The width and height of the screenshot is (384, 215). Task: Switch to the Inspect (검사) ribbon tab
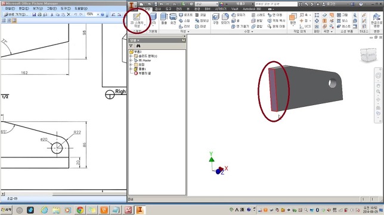click(x=157, y=9)
